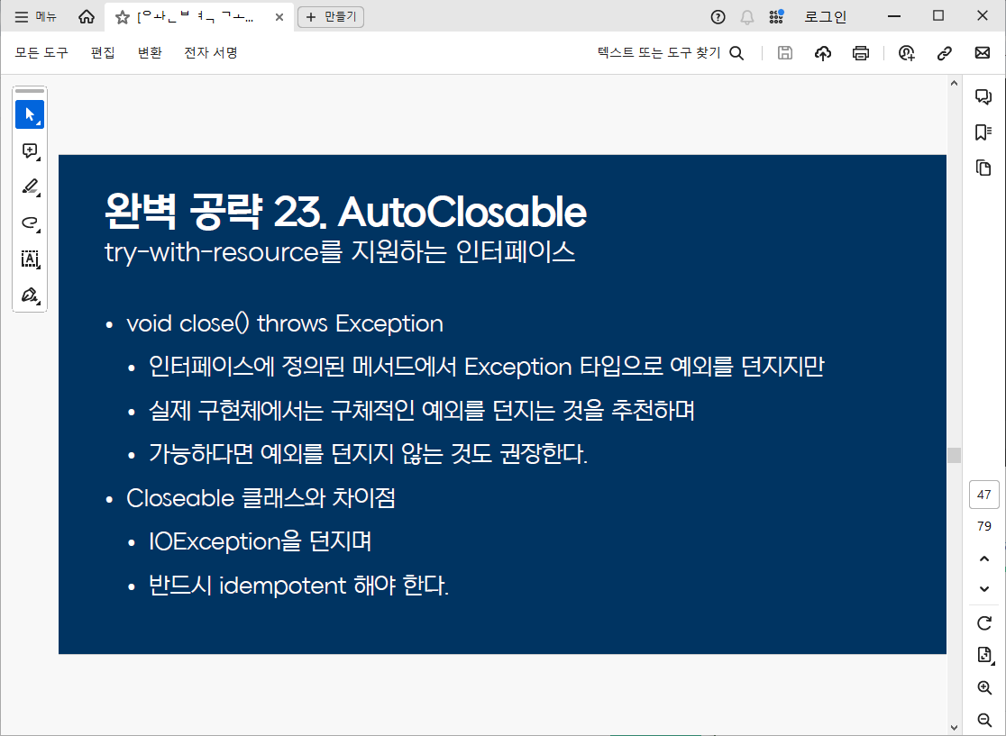Click the page number field showing 47
Image resolution: width=1006 pixels, height=736 pixels.
pyautogui.click(x=983, y=495)
